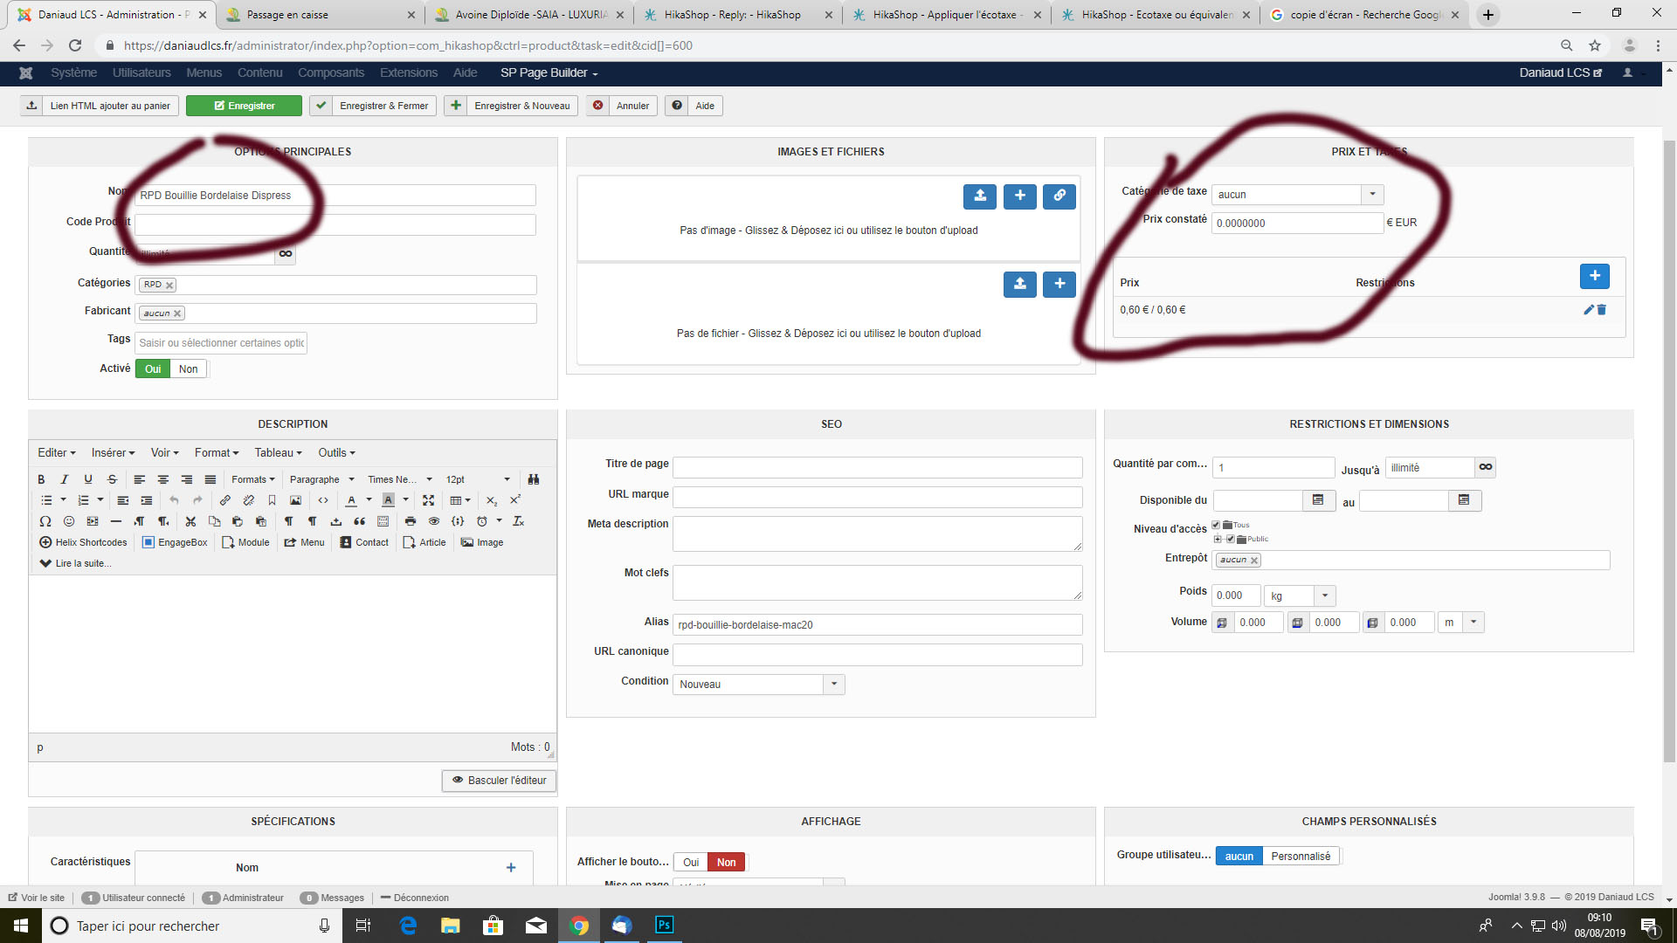The image size is (1677, 943).
Task: Set Activé to Non
Action: point(189,369)
